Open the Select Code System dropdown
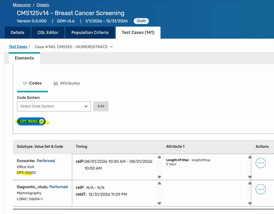274x214 pixels. [x=54, y=106]
